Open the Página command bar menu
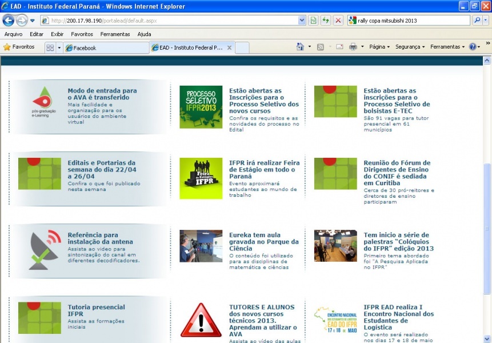The image size is (492, 343). point(379,47)
